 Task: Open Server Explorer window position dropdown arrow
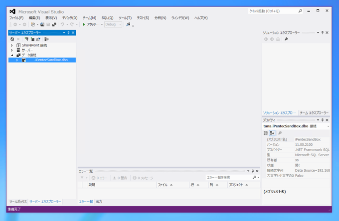click(64, 32)
